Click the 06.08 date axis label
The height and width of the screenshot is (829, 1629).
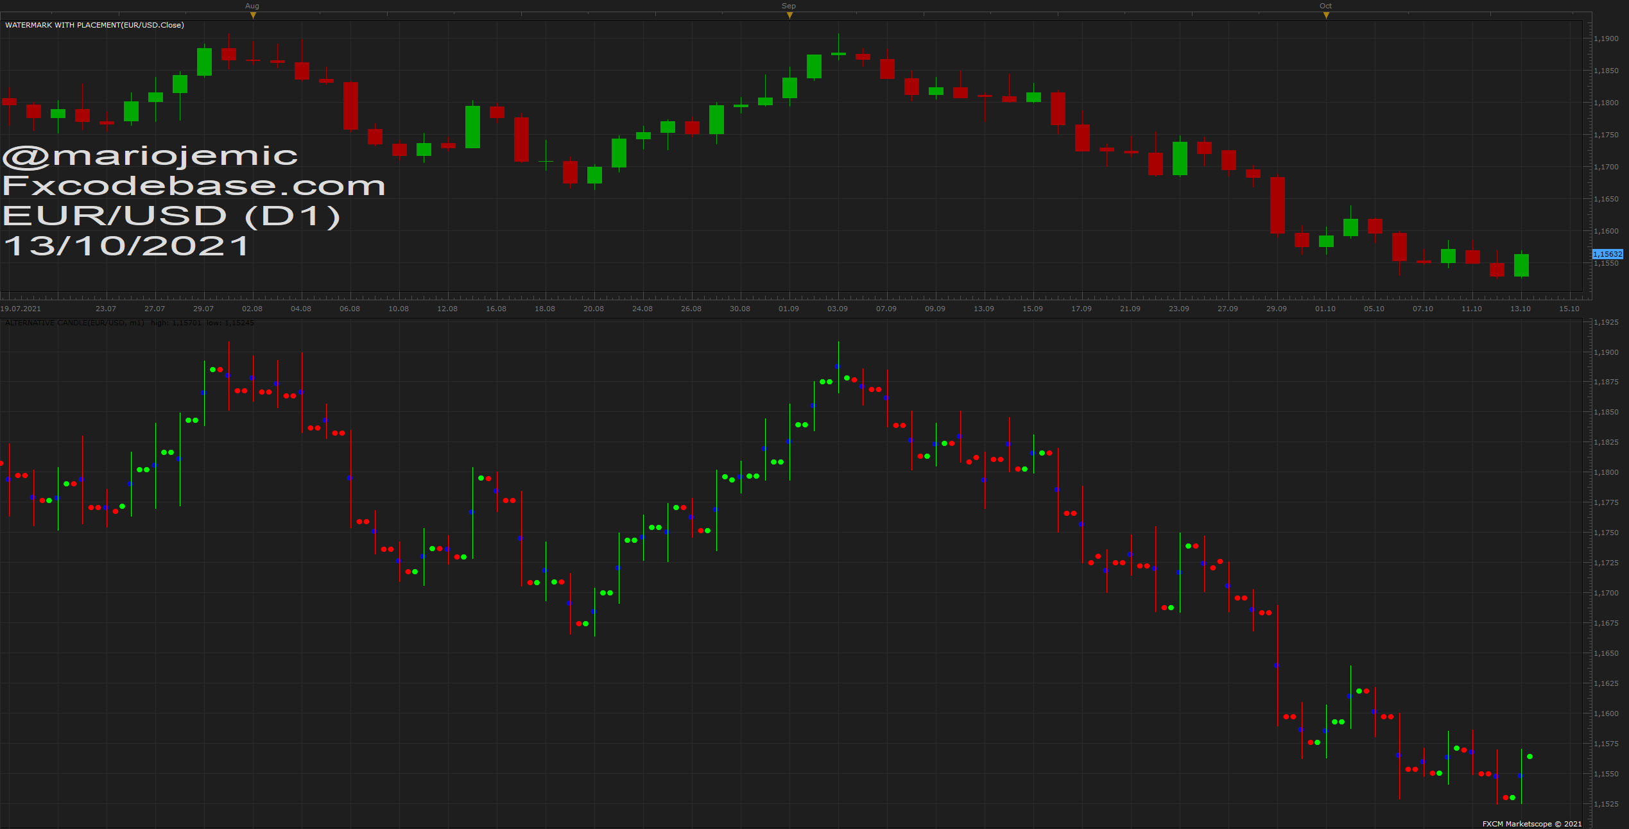click(x=350, y=309)
